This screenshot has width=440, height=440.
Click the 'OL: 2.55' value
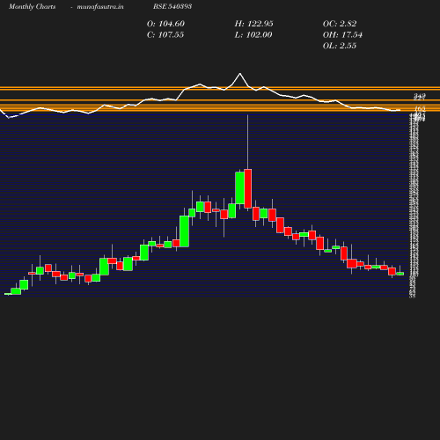click(x=340, y=46)
